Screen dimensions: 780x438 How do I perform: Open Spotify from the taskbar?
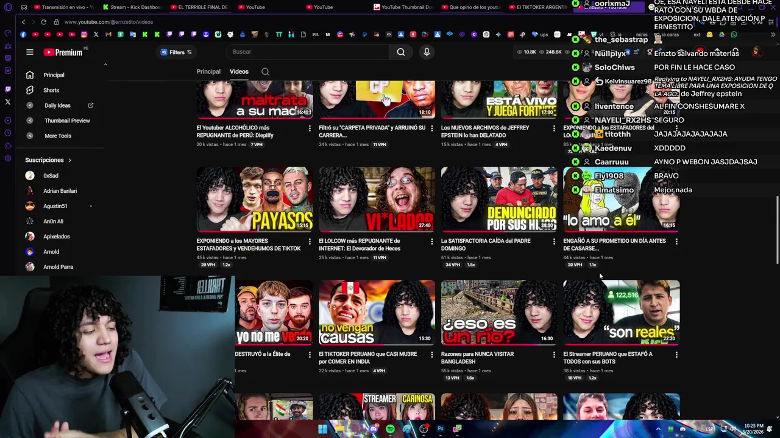pyautogui.click(x=390, y=429)
